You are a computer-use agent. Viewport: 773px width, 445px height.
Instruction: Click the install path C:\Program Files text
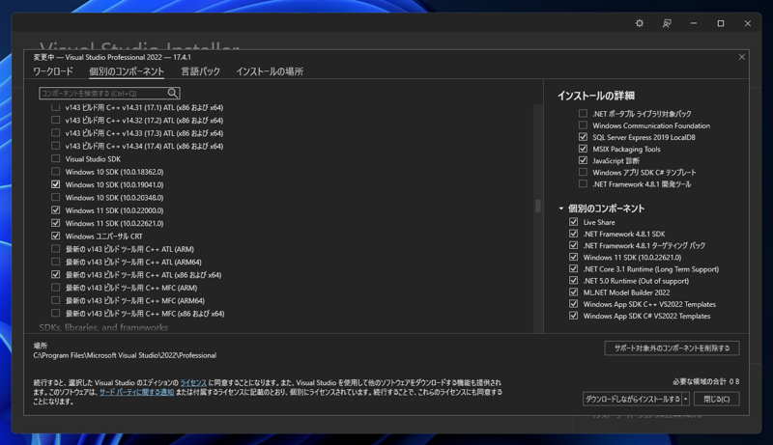[125, 355]
